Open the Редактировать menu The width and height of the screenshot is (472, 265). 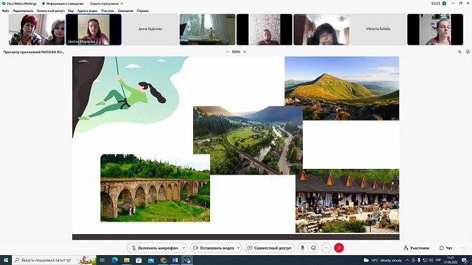pyautogui.click(x=23, y=11)
